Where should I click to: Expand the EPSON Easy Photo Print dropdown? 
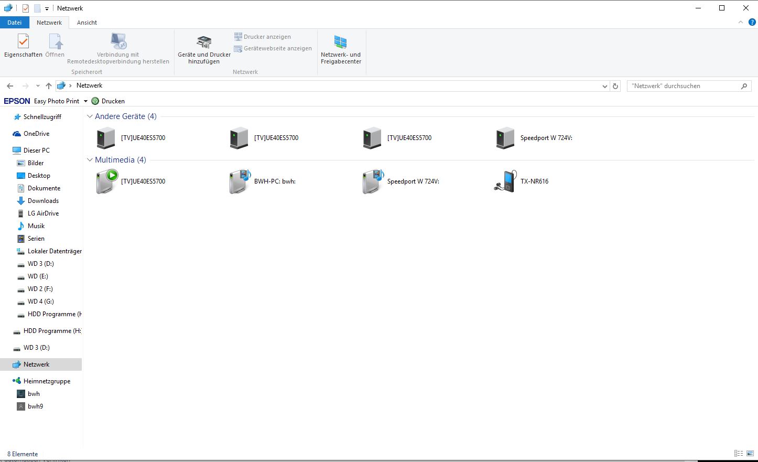(x=85, y=101)
